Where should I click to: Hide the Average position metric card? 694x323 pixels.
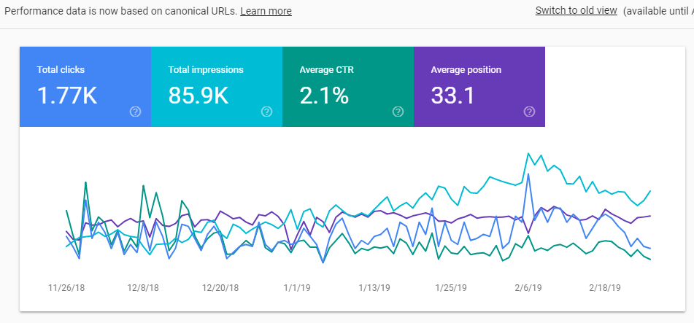point(479,86)
